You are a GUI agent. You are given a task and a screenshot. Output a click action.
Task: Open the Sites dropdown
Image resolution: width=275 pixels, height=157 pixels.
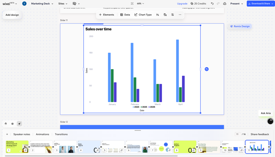tap(63, 3)
